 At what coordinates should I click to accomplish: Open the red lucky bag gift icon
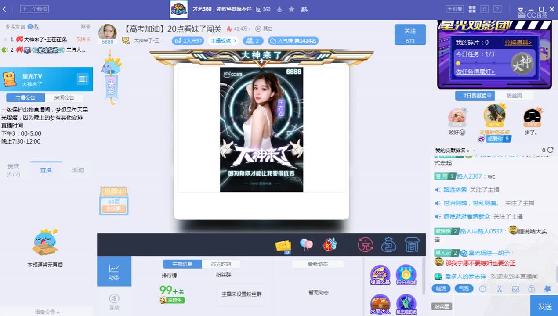[330, 245]
